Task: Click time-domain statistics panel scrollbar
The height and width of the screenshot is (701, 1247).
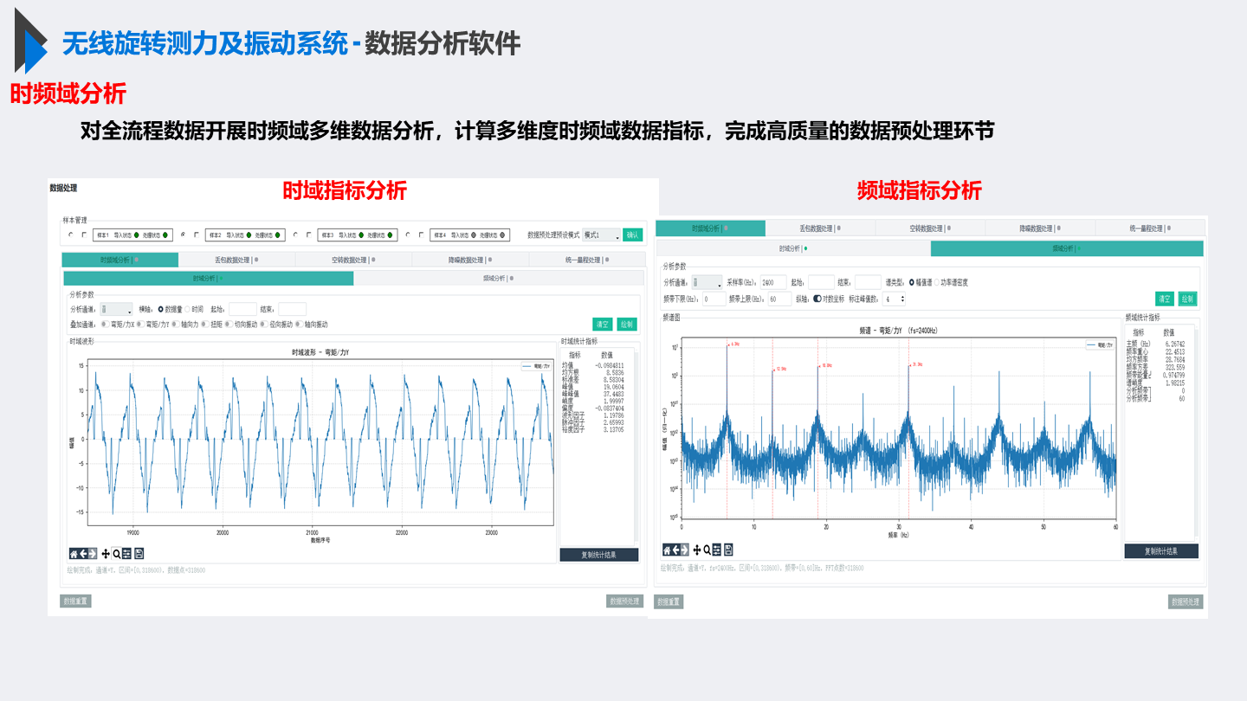Action: (x=635, y=446)
